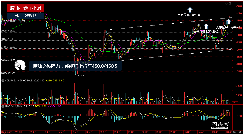
Task: Click the 阻力位450.0/450.5 resistance annotation
Action: click(x=190, y=15)
